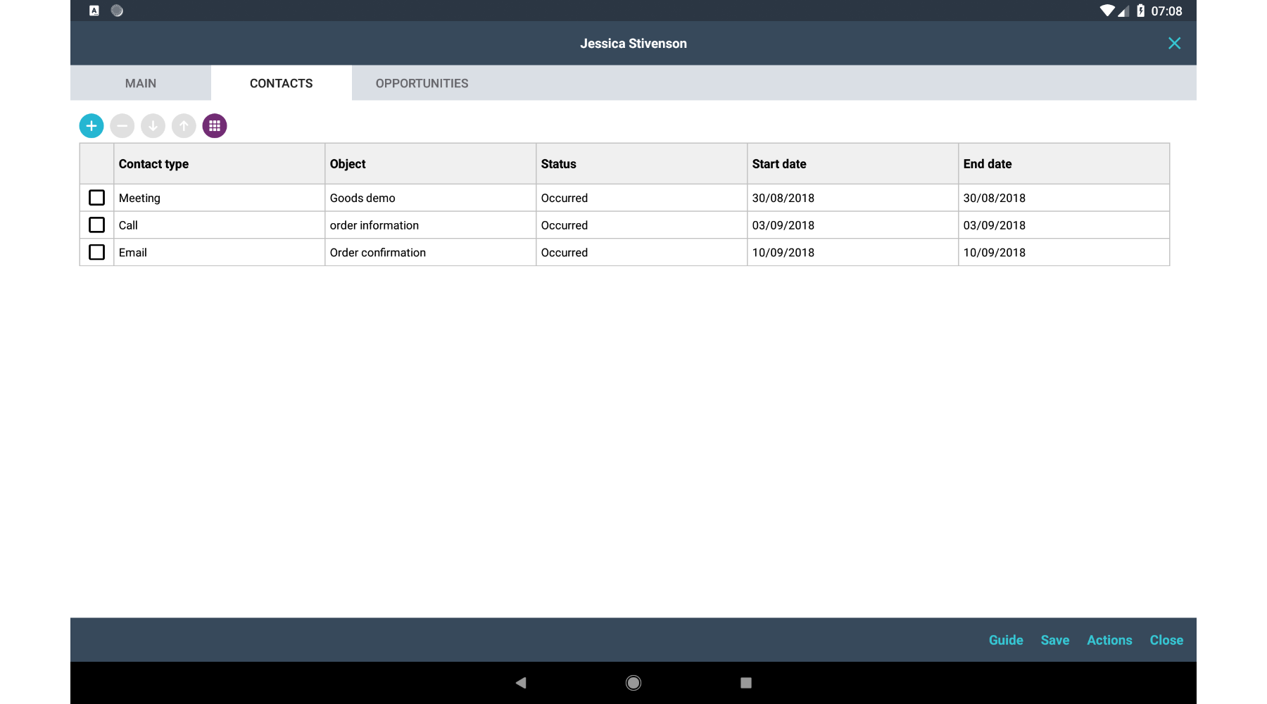Tap the Android home navigation button
Viewport: 1267px width, 704px height.
pyautogui.click(x=633, y=682)
